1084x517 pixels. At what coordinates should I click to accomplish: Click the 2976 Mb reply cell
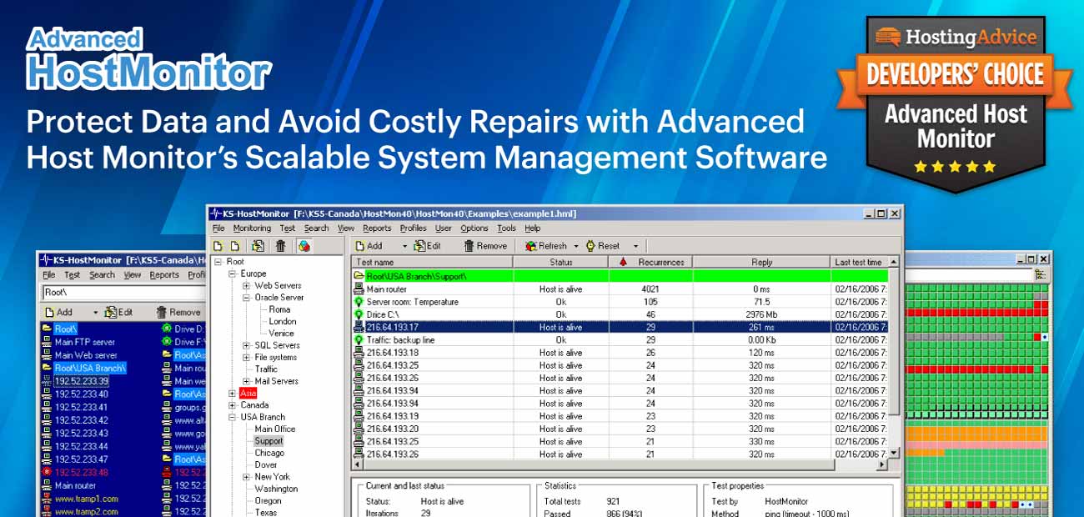pyautogui.click(x=762, y=314)
